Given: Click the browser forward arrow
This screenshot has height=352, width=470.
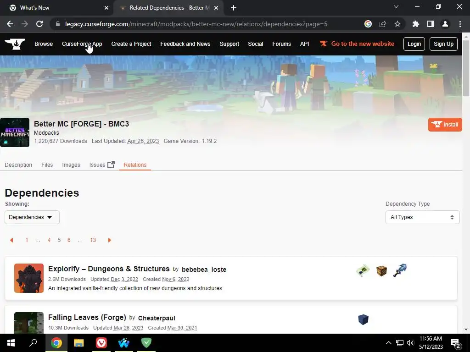Looking at the screenshot, I should point(25,24).
